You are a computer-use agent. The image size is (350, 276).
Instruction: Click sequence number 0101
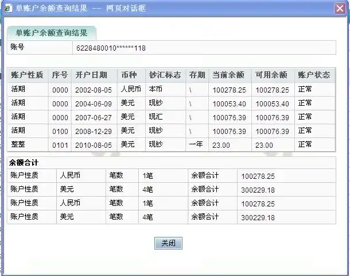60,145
